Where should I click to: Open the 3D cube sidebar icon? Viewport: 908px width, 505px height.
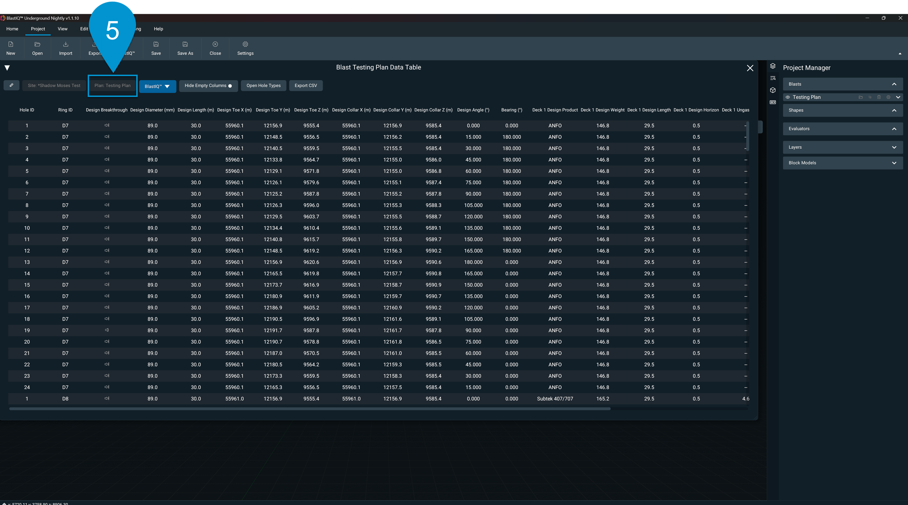773,90
